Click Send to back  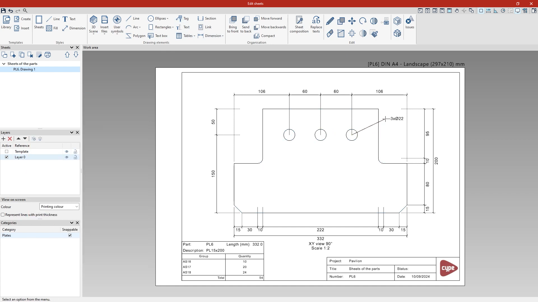[x=246, y=24]
